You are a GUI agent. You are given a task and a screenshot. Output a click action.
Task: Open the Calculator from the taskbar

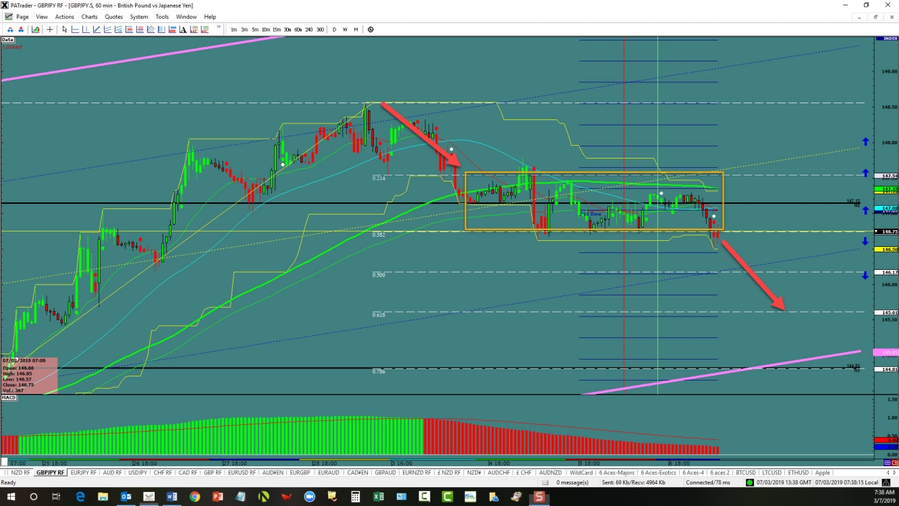[355, 497]
